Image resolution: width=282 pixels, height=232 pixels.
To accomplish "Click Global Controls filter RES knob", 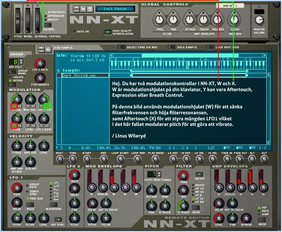I will (174, 19).
